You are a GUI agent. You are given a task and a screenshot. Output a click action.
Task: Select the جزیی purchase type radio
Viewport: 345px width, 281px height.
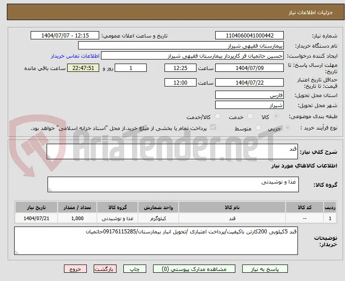[287, 128]
